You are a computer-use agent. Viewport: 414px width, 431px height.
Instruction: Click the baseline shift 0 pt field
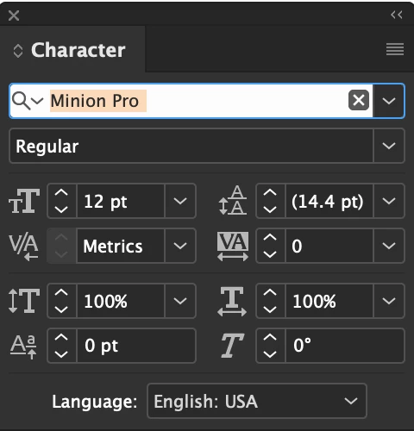[x=136, y=346]
